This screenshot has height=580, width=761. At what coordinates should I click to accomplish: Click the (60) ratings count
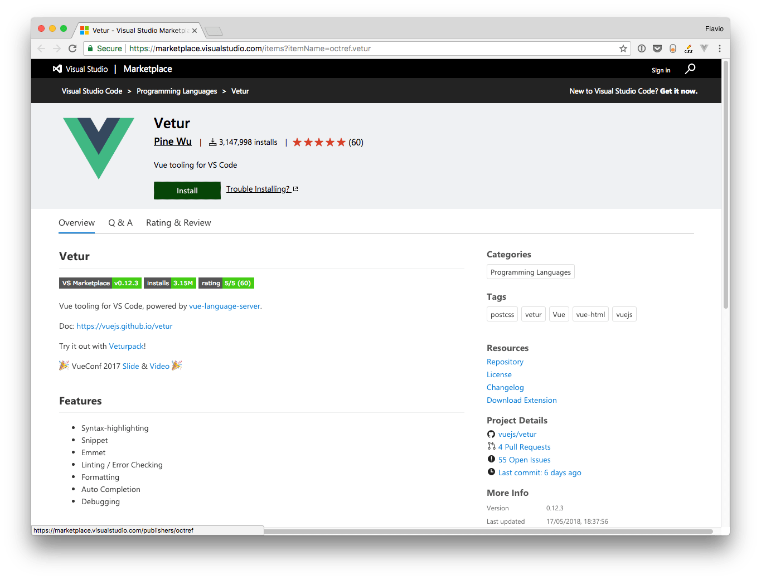[x=356, y=142]
